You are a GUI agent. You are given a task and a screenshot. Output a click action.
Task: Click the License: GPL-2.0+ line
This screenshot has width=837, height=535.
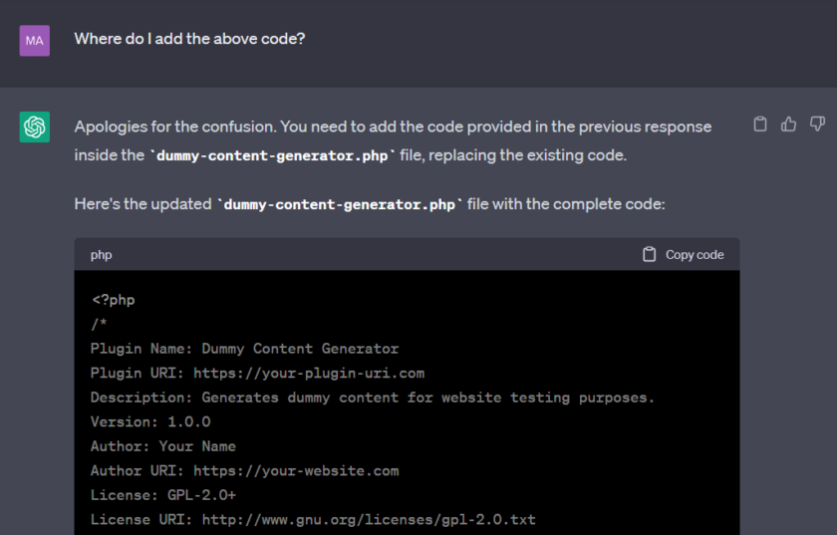click(163, 495)
